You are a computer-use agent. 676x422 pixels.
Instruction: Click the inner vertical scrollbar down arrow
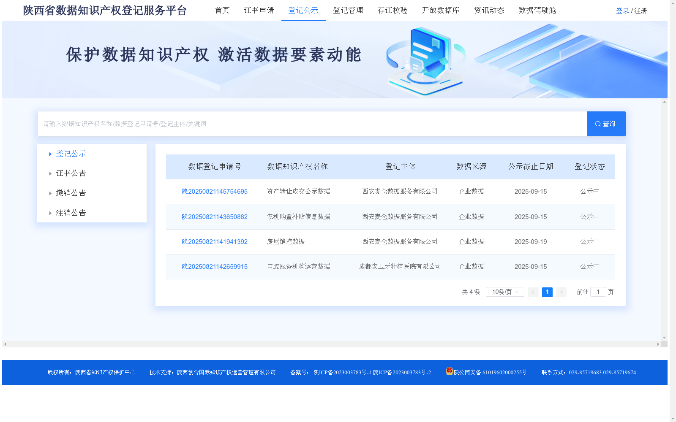click(x=665, y=338)
